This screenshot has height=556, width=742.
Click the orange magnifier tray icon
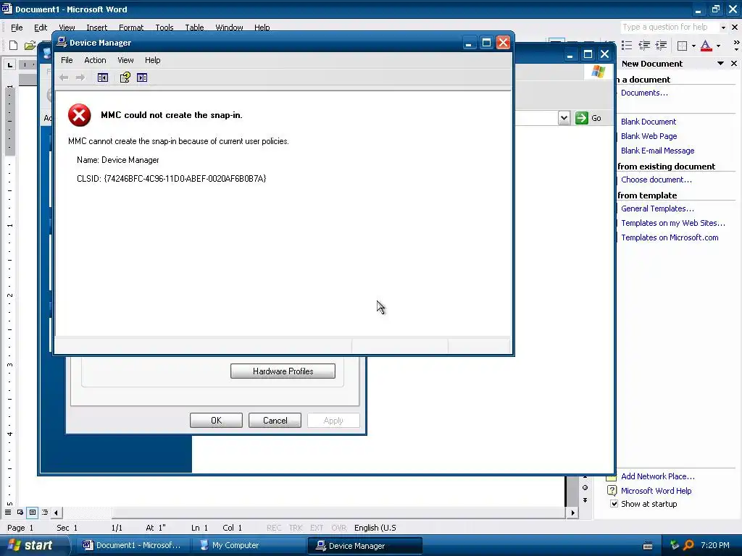[x=689, y=545]
